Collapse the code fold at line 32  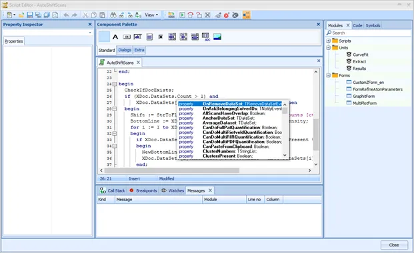tap(114, 134)
